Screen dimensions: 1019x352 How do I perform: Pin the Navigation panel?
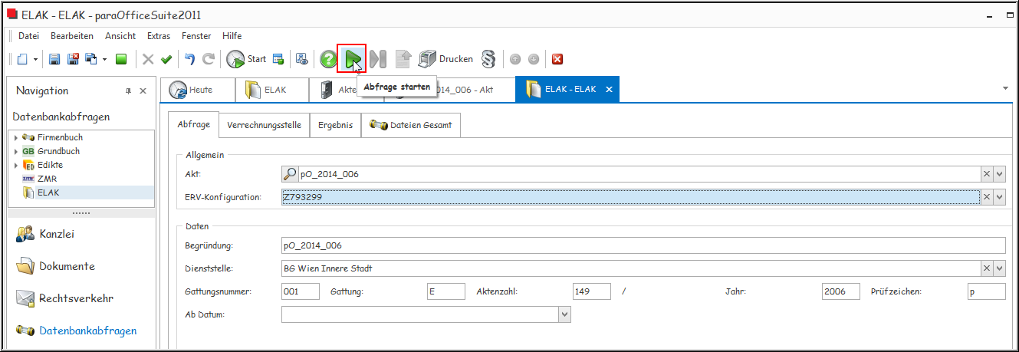128,91
